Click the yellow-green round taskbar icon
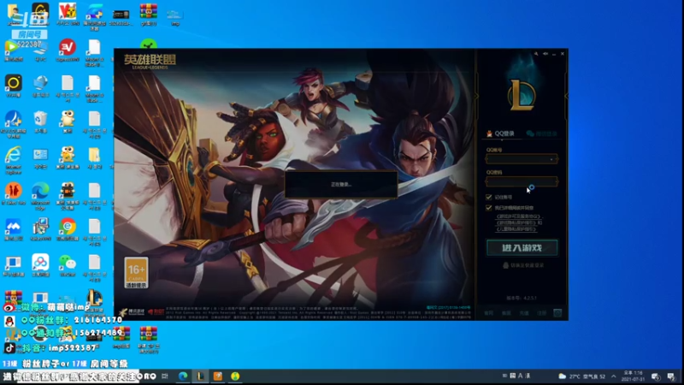Viewport: 684px width, 385px height. pos(235,376)
